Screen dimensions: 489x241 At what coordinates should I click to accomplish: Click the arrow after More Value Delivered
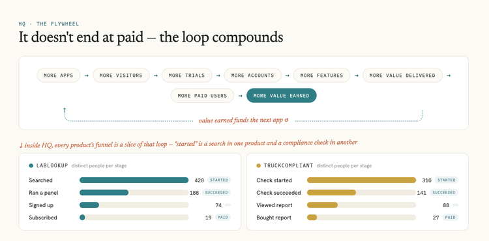tap(449, 76)
